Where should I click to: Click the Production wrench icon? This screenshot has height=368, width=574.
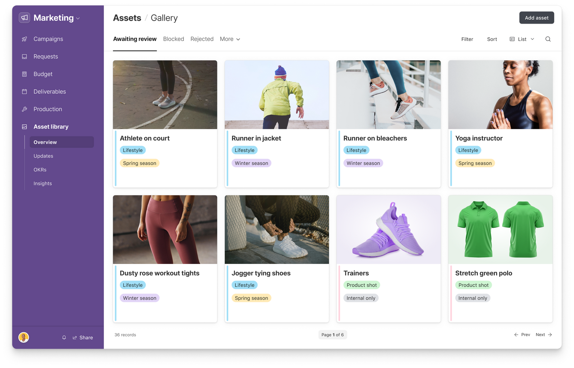pyautogui.click(x=24, y=109)
